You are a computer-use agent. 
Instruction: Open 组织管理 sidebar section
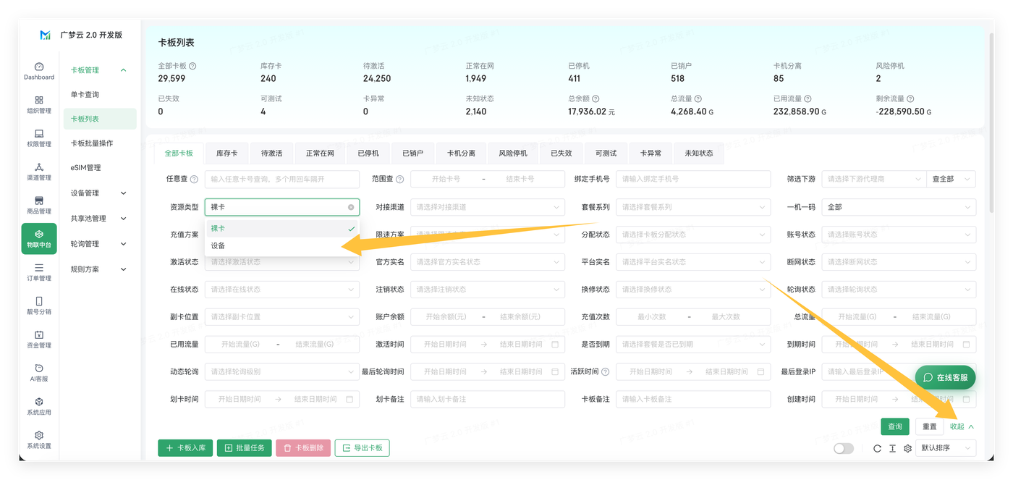39,105
